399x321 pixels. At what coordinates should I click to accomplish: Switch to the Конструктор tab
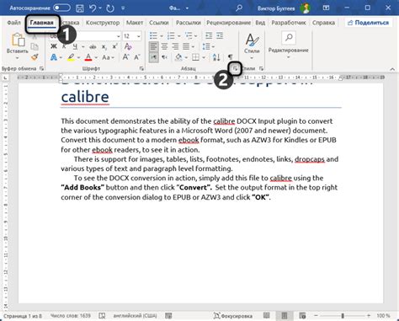click(103, 23)
